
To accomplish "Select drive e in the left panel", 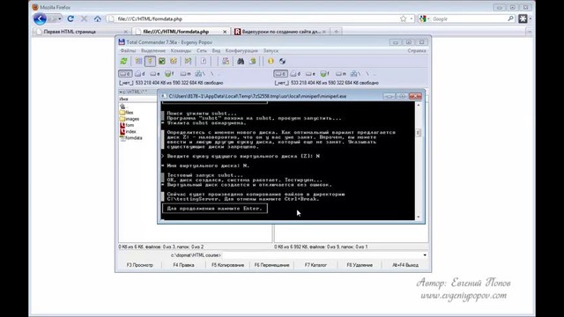I will pos(155,74).
